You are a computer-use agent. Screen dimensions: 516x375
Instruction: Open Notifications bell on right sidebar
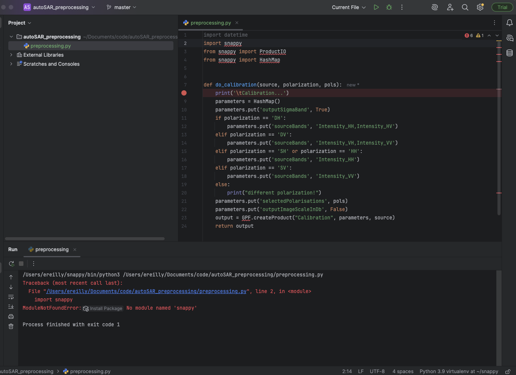(x=510, y=23)
